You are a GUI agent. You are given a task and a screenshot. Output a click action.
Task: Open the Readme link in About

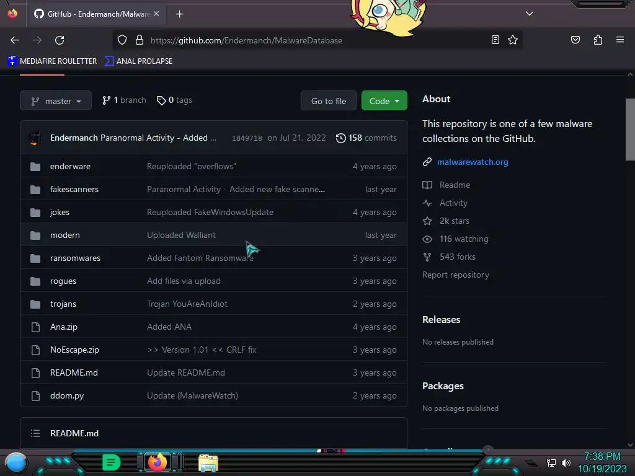tap(455, 185)
